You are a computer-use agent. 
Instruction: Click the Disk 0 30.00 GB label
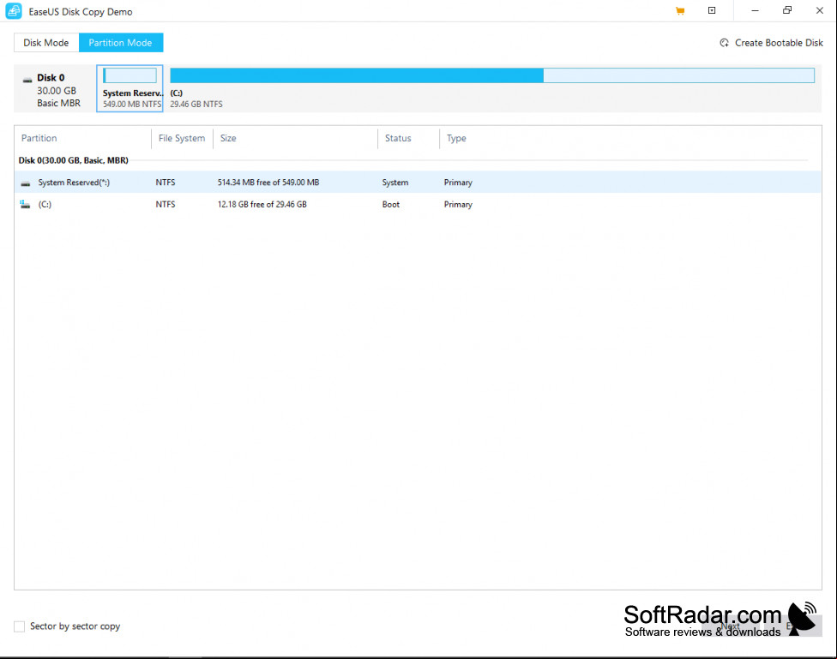57,90
